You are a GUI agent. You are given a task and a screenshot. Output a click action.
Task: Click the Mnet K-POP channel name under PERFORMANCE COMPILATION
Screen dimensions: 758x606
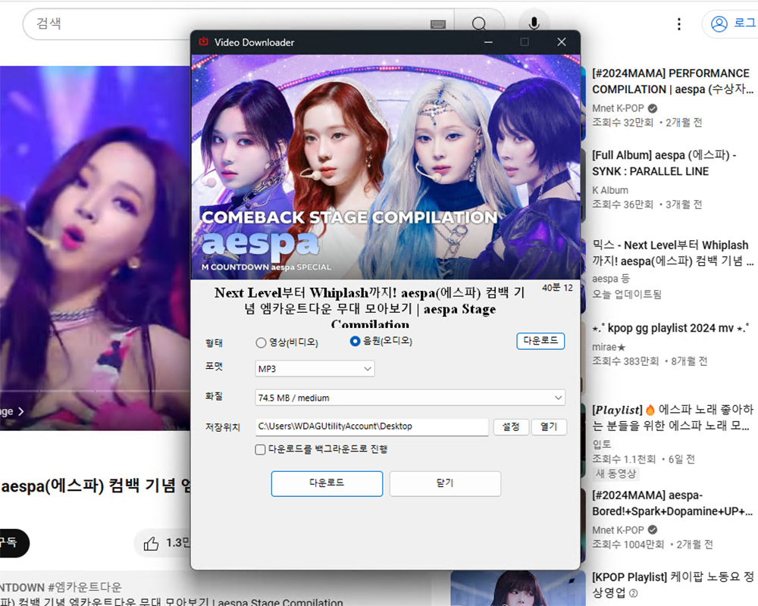(x=619, y=108)
